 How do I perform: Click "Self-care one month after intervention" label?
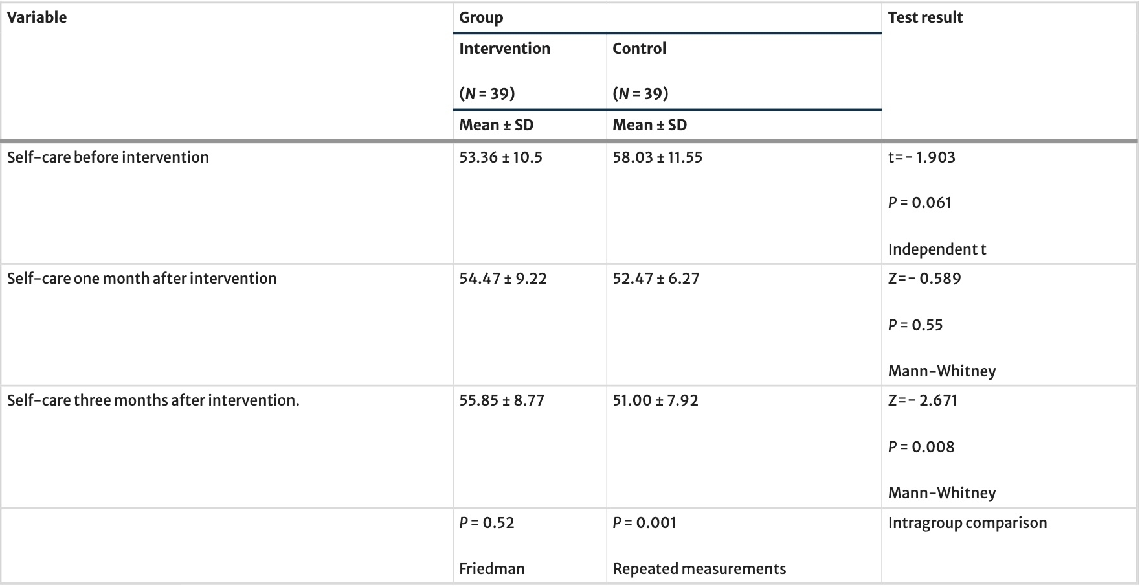[x=142, y=279]
